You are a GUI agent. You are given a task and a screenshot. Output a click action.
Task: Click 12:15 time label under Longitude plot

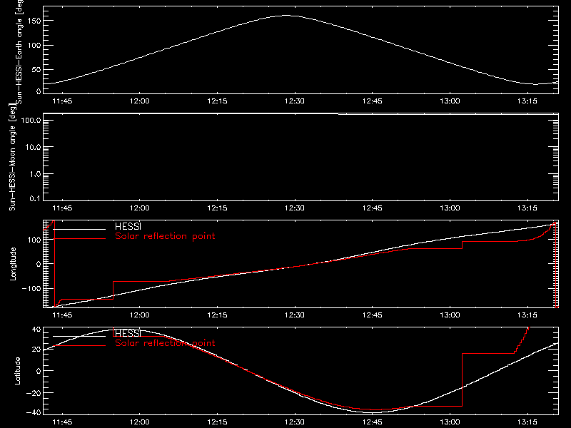pyautogui.click(x=217, y=315)
